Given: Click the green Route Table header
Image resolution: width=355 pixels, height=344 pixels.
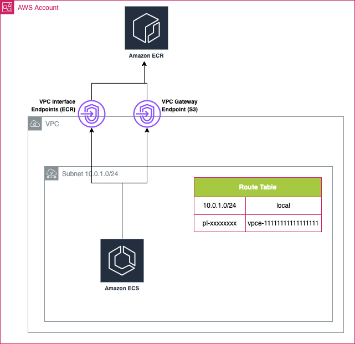Looking at the screenshot, I should click(x=258, y=187).
